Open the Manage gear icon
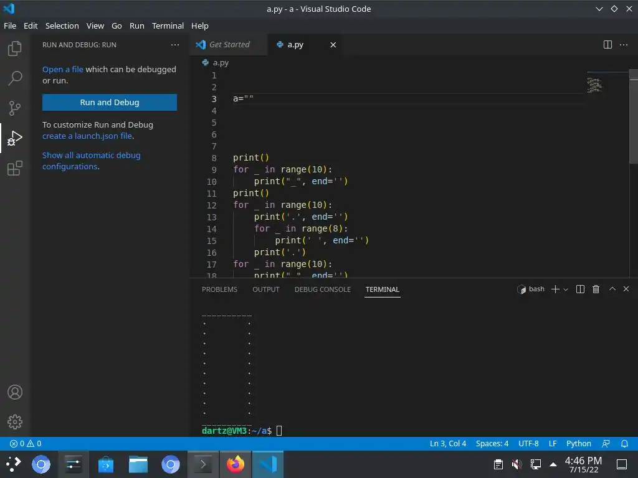This screenshot has height=478, width=638. pos(15,422)
